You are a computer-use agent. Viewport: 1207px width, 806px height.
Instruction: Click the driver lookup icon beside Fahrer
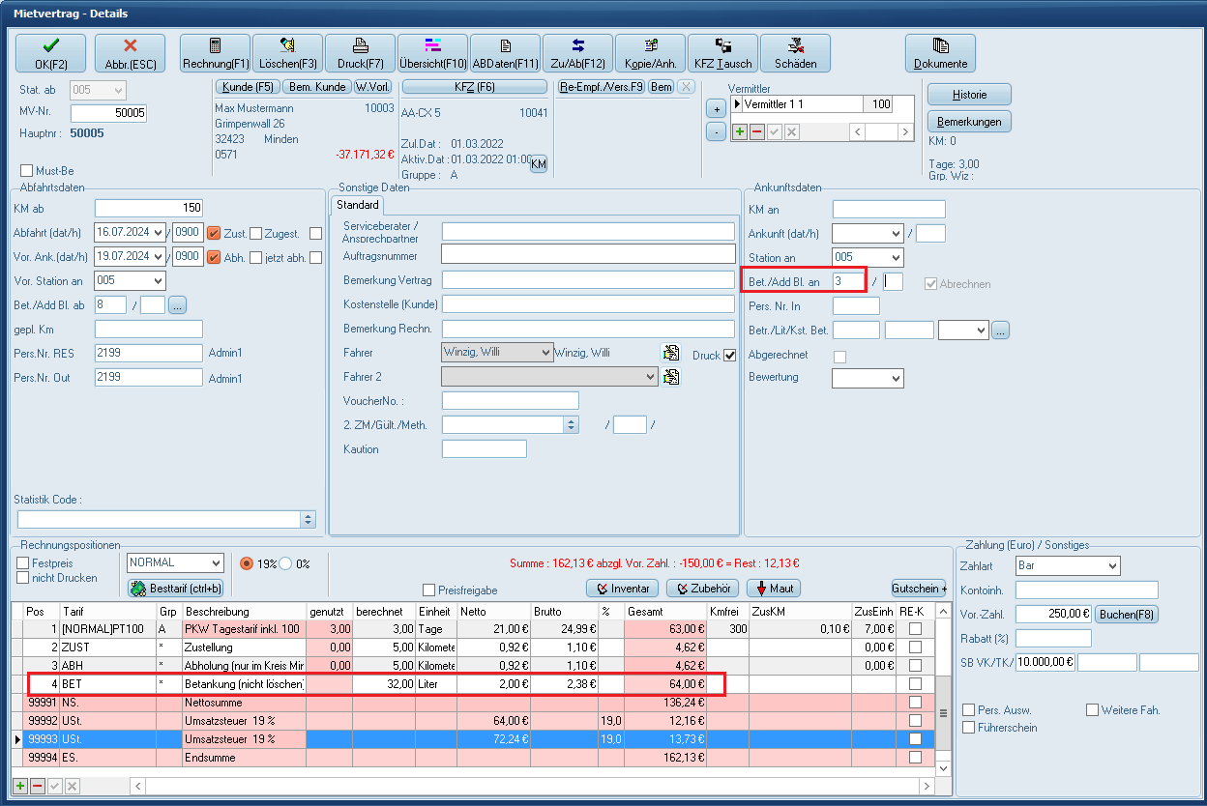coord(670,353)
